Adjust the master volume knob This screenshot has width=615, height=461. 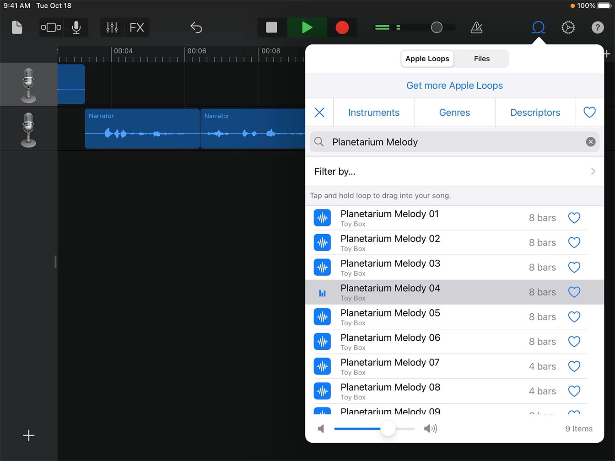437,27
